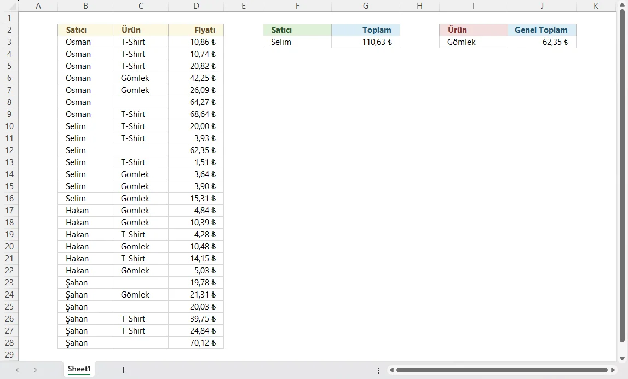
Task: Click the Toplam header cell
Action: coord(366,30)
